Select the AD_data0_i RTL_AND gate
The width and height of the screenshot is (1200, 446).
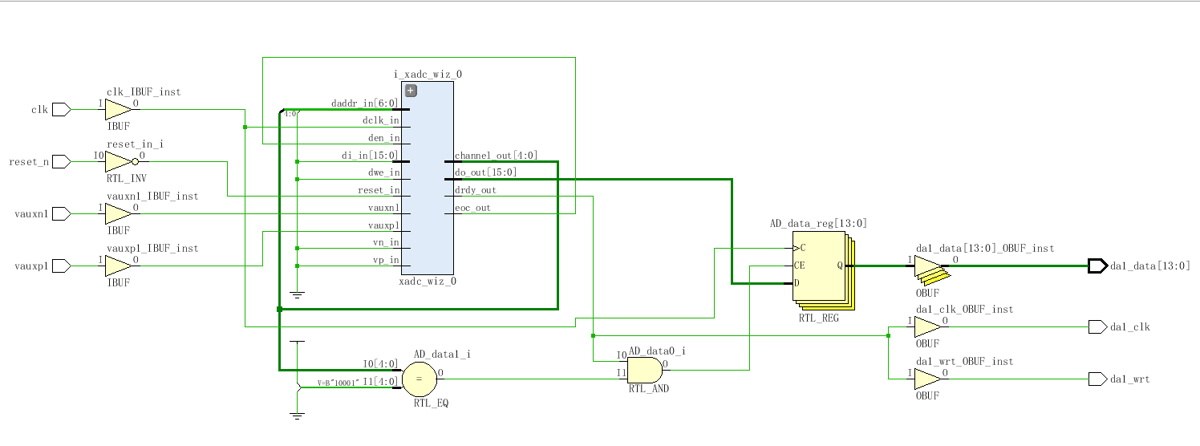click(644, 370)
